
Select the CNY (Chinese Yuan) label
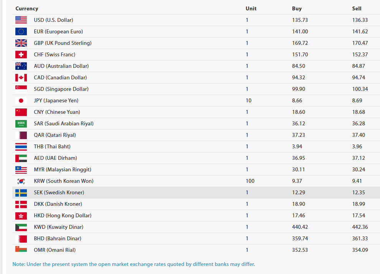click(x=57, y=112)
